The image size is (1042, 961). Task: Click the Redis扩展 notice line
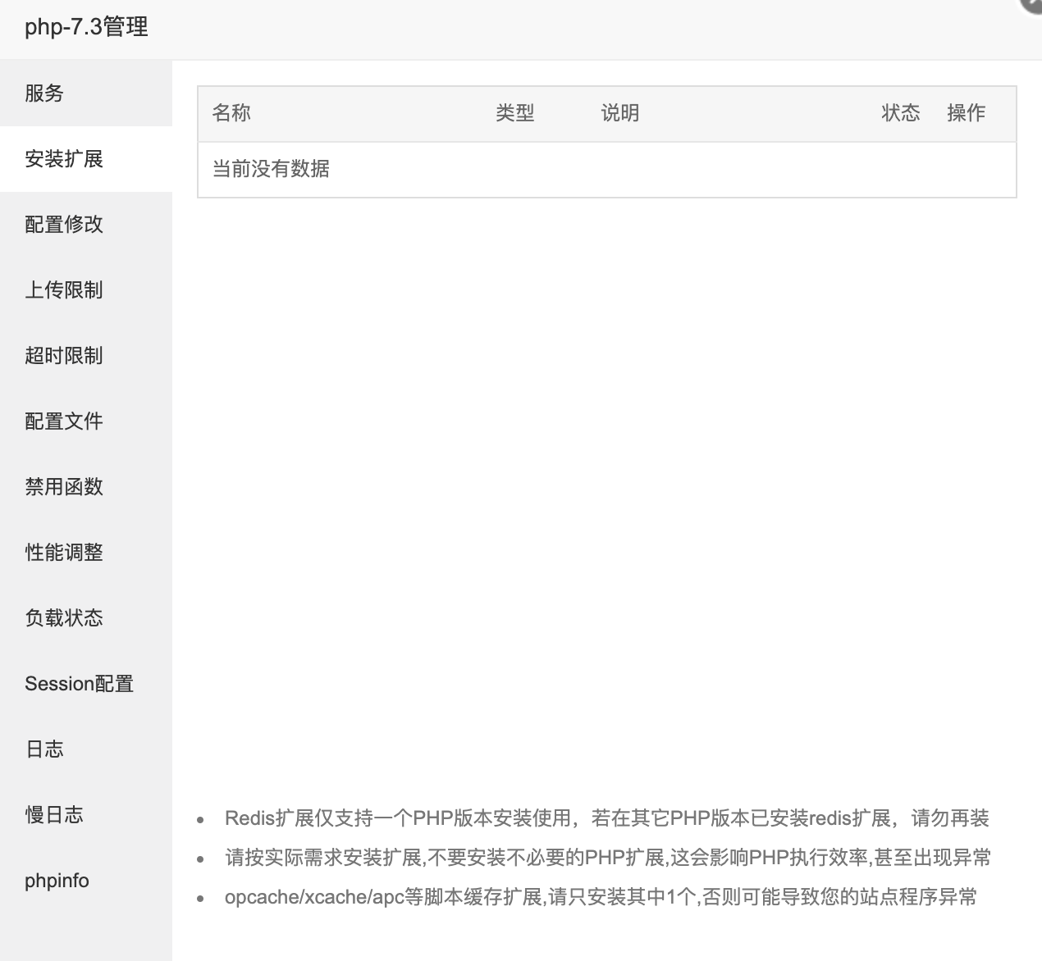[607, 818]
